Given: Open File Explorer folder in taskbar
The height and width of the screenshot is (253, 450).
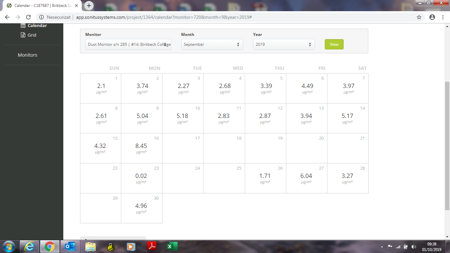Looking at the screenshot, I should tap(91, 246).
